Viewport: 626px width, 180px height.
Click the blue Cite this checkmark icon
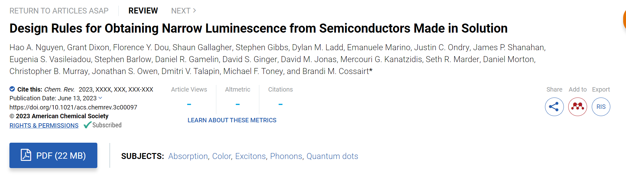(12, 89)
